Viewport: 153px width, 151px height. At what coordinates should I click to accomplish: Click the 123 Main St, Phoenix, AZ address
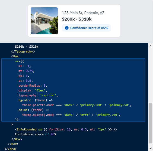(x=83, y=13)
